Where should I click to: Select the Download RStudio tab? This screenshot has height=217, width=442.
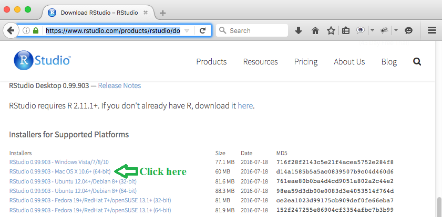pos(99,13)
